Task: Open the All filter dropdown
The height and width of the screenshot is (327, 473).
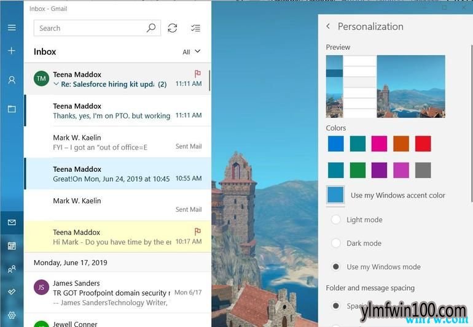Action: tap(191, 52)
